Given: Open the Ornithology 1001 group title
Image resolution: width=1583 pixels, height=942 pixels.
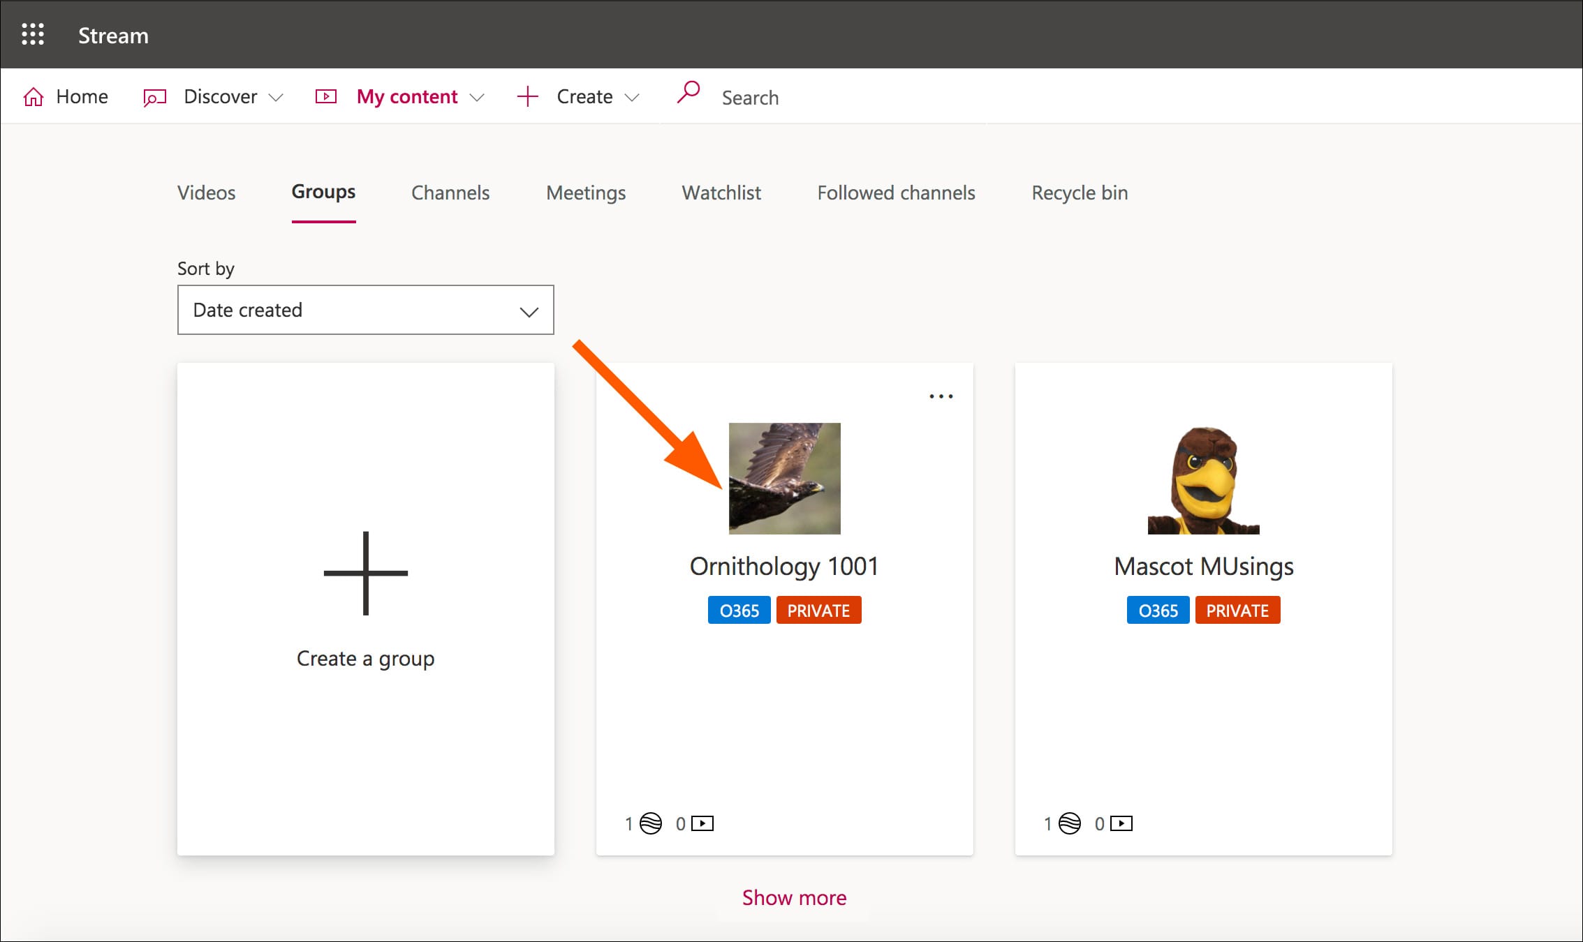Looking at the screenshot, I should [x=784, y=566].
